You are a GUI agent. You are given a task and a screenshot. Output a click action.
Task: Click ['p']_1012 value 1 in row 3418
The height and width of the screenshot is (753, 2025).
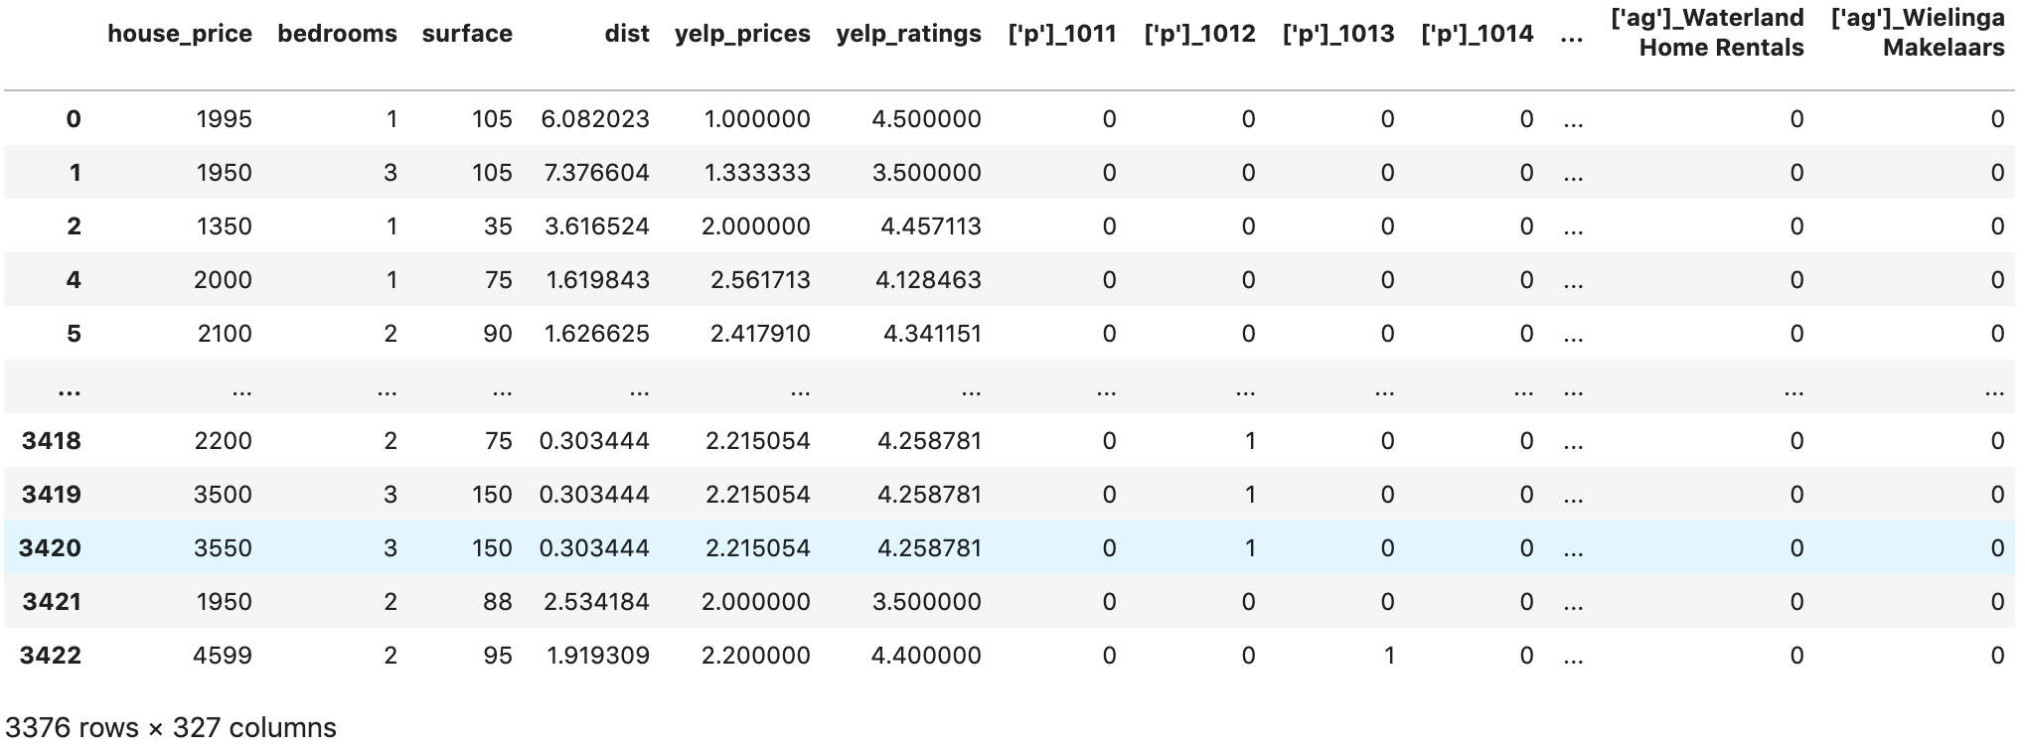[x=1250, y=441]
